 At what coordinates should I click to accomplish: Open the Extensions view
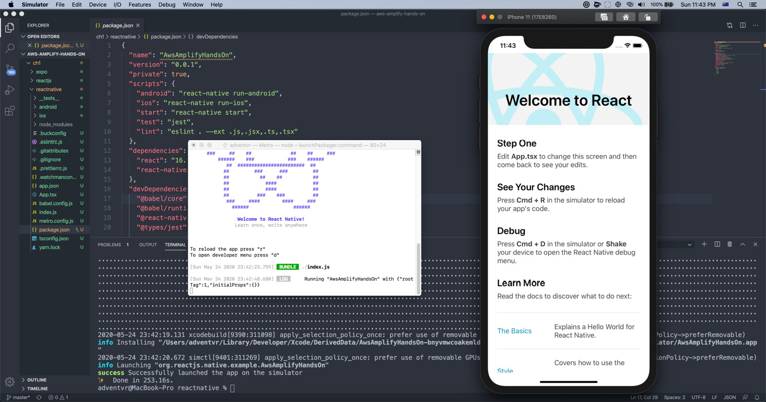(9, 111)
